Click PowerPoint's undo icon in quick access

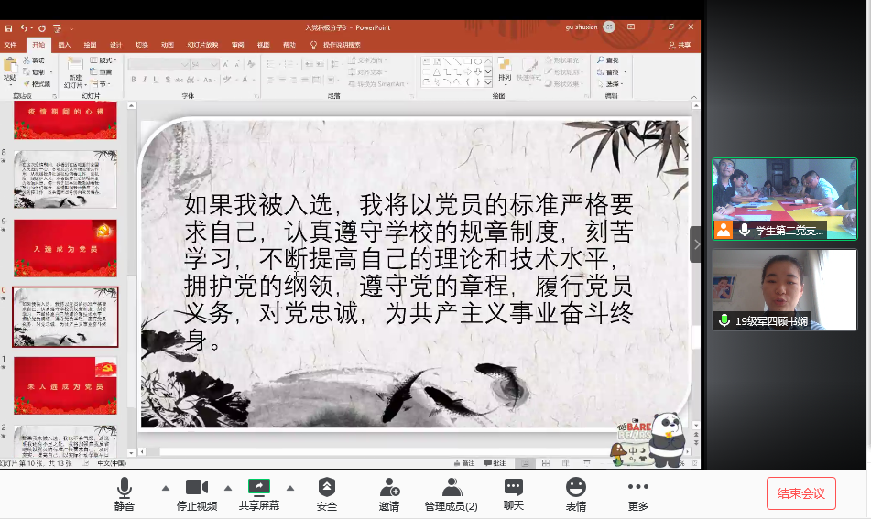click(x=24, y=28)
